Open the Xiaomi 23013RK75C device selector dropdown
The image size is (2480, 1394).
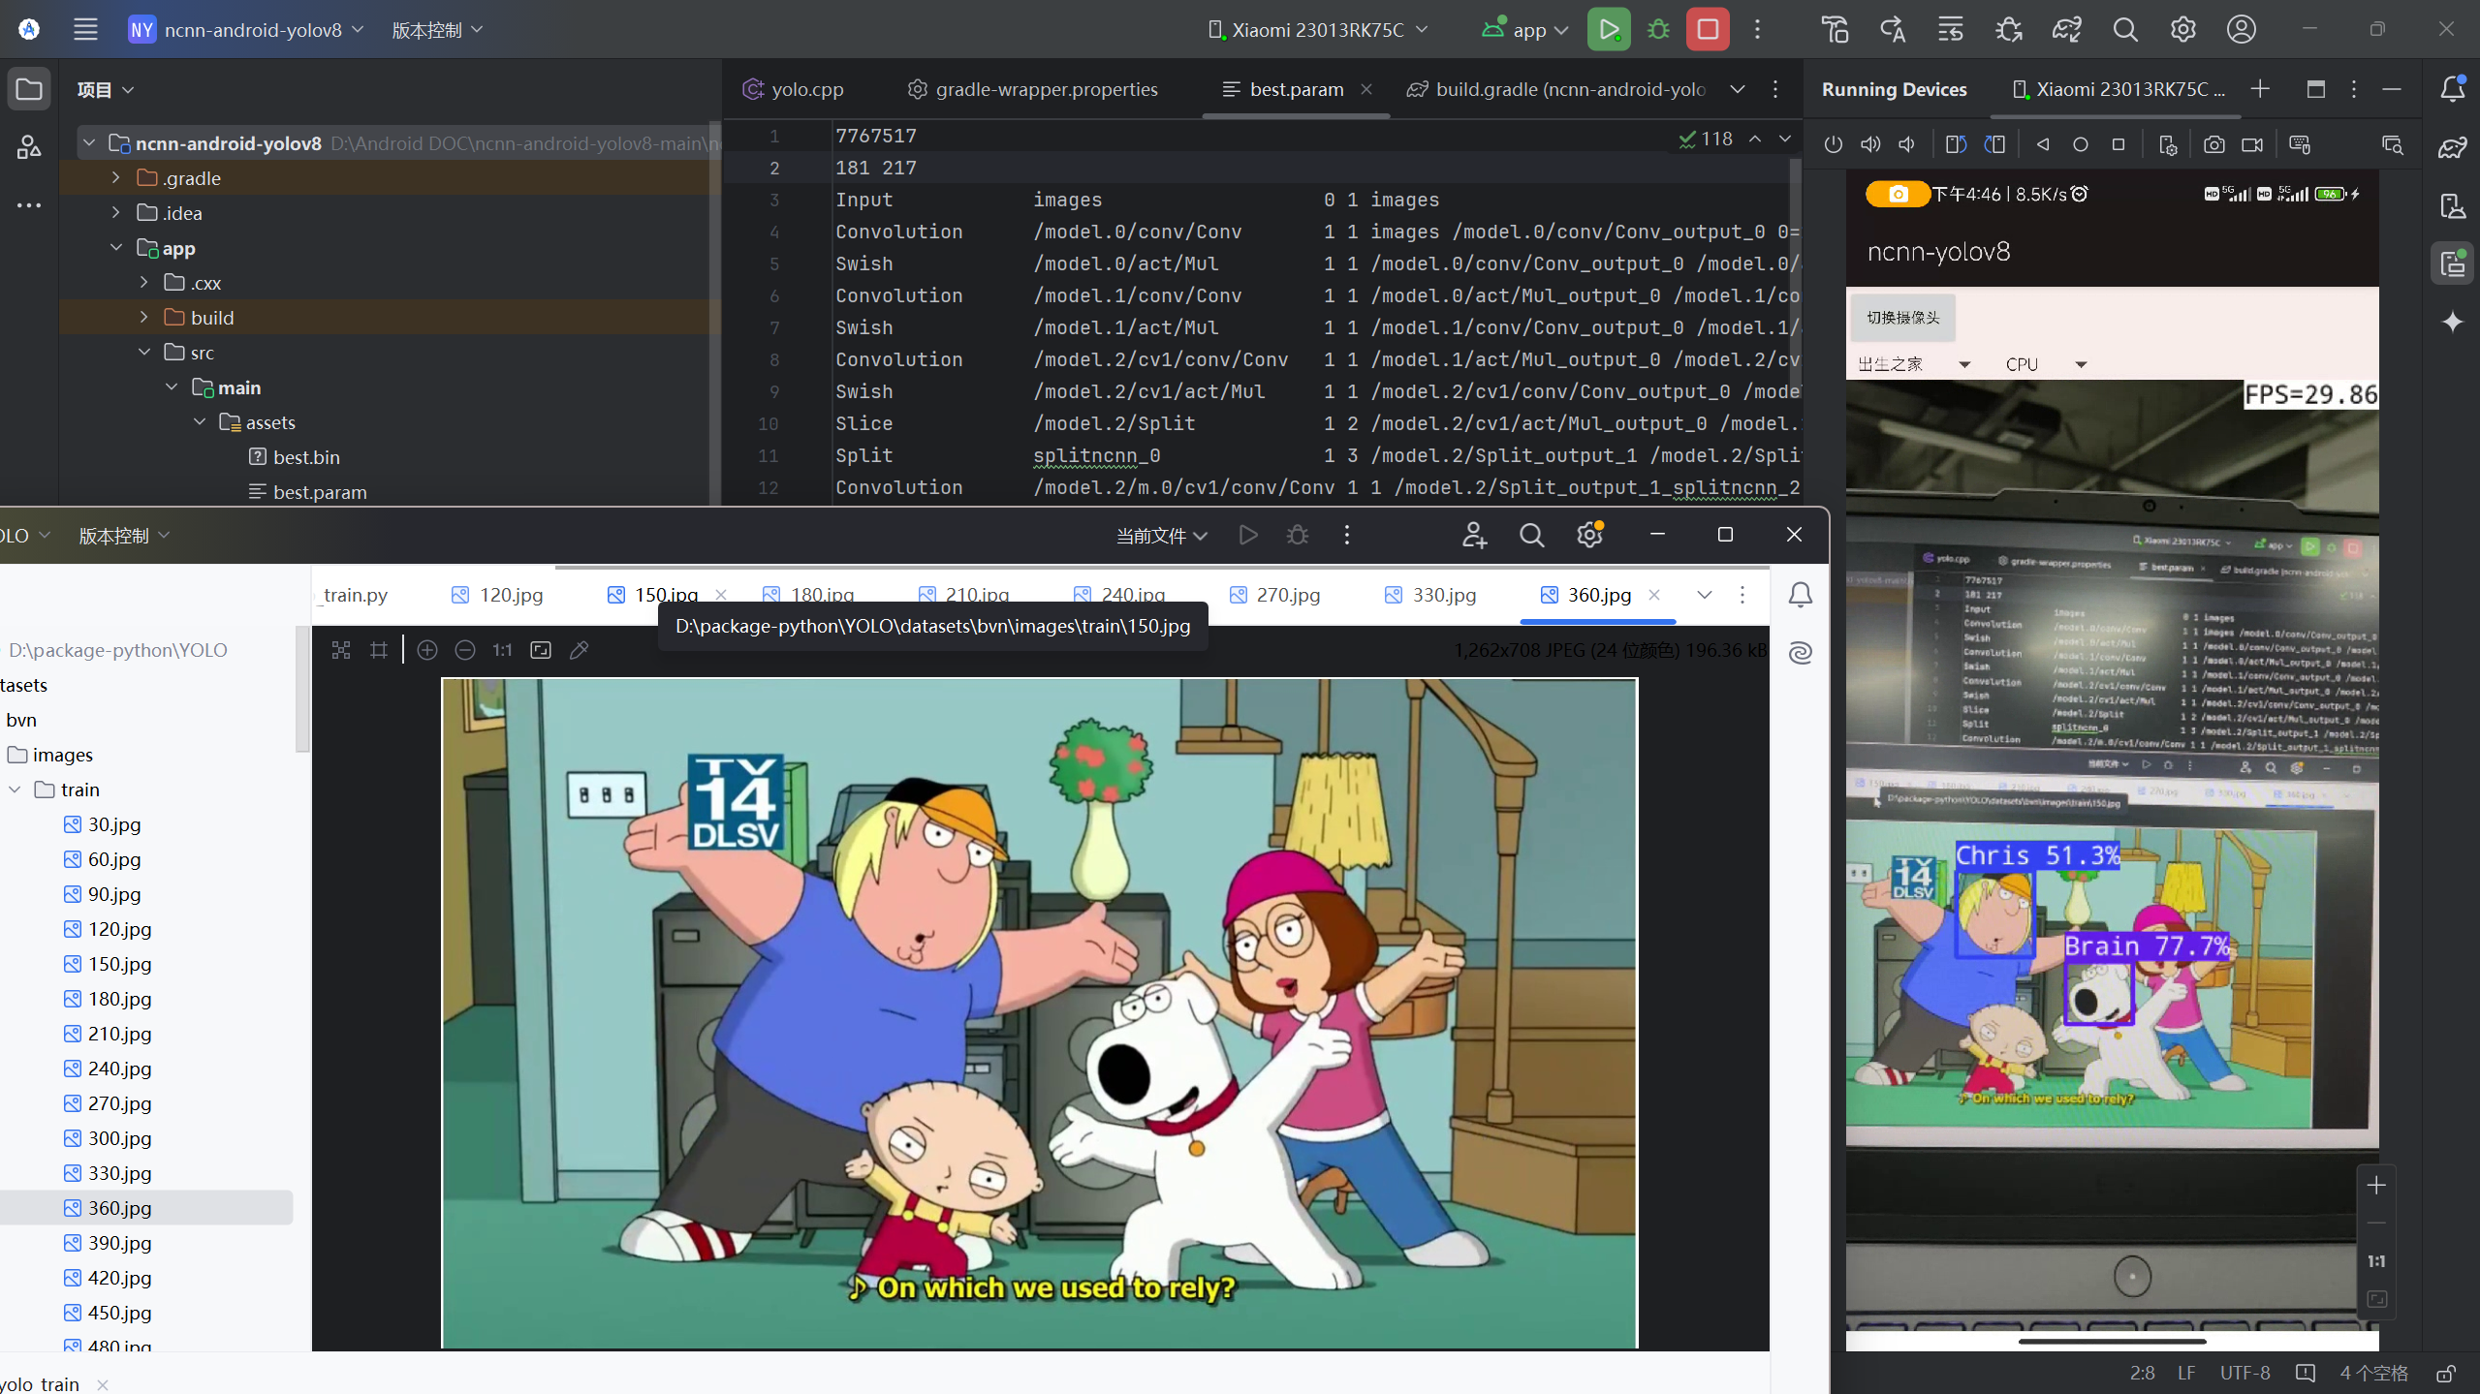(1318, 29)
